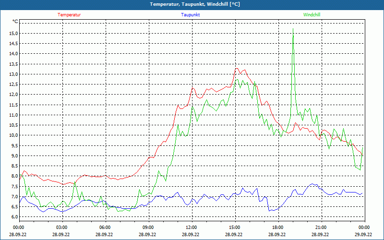Click the "00:00" time label above 28.09.22
This screenshot has width=384, height=240.
(x=19, y=228)
